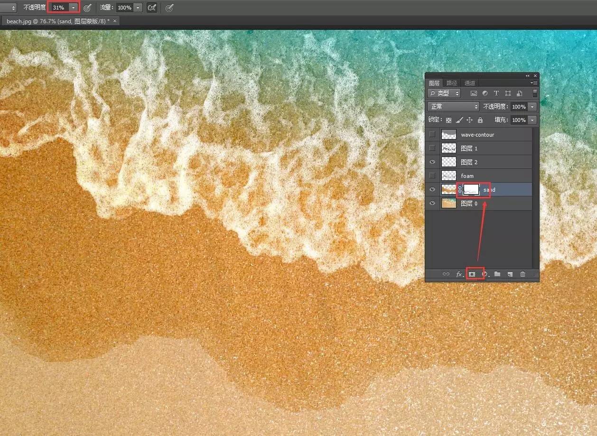This screenshot has height=436, width=597.
Task: Click the lock position move icon
Action: (469, 120)
